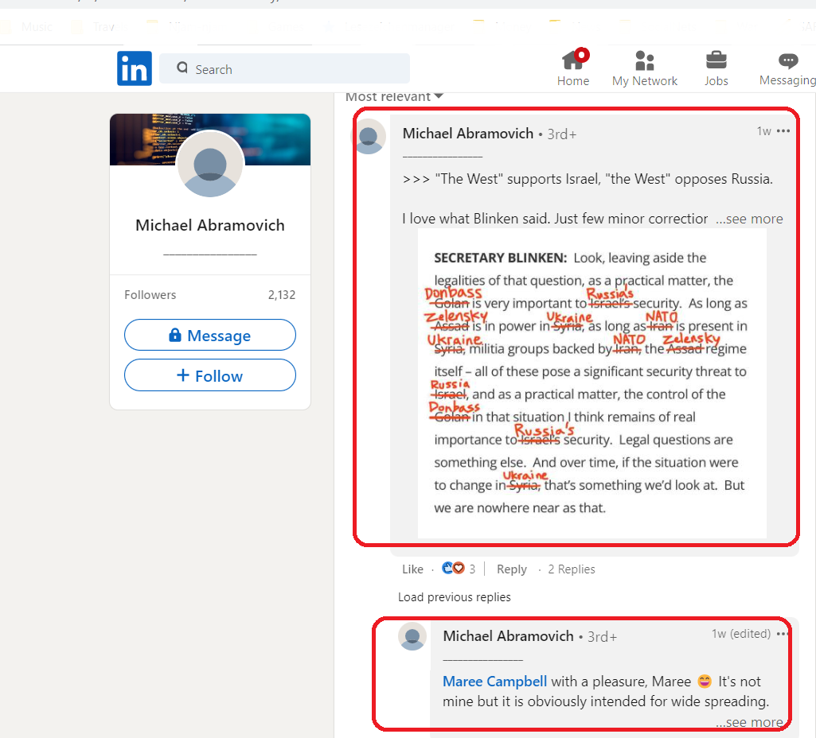
Task: Click the LinkedIn logo icon
Action: coord(135,68)
